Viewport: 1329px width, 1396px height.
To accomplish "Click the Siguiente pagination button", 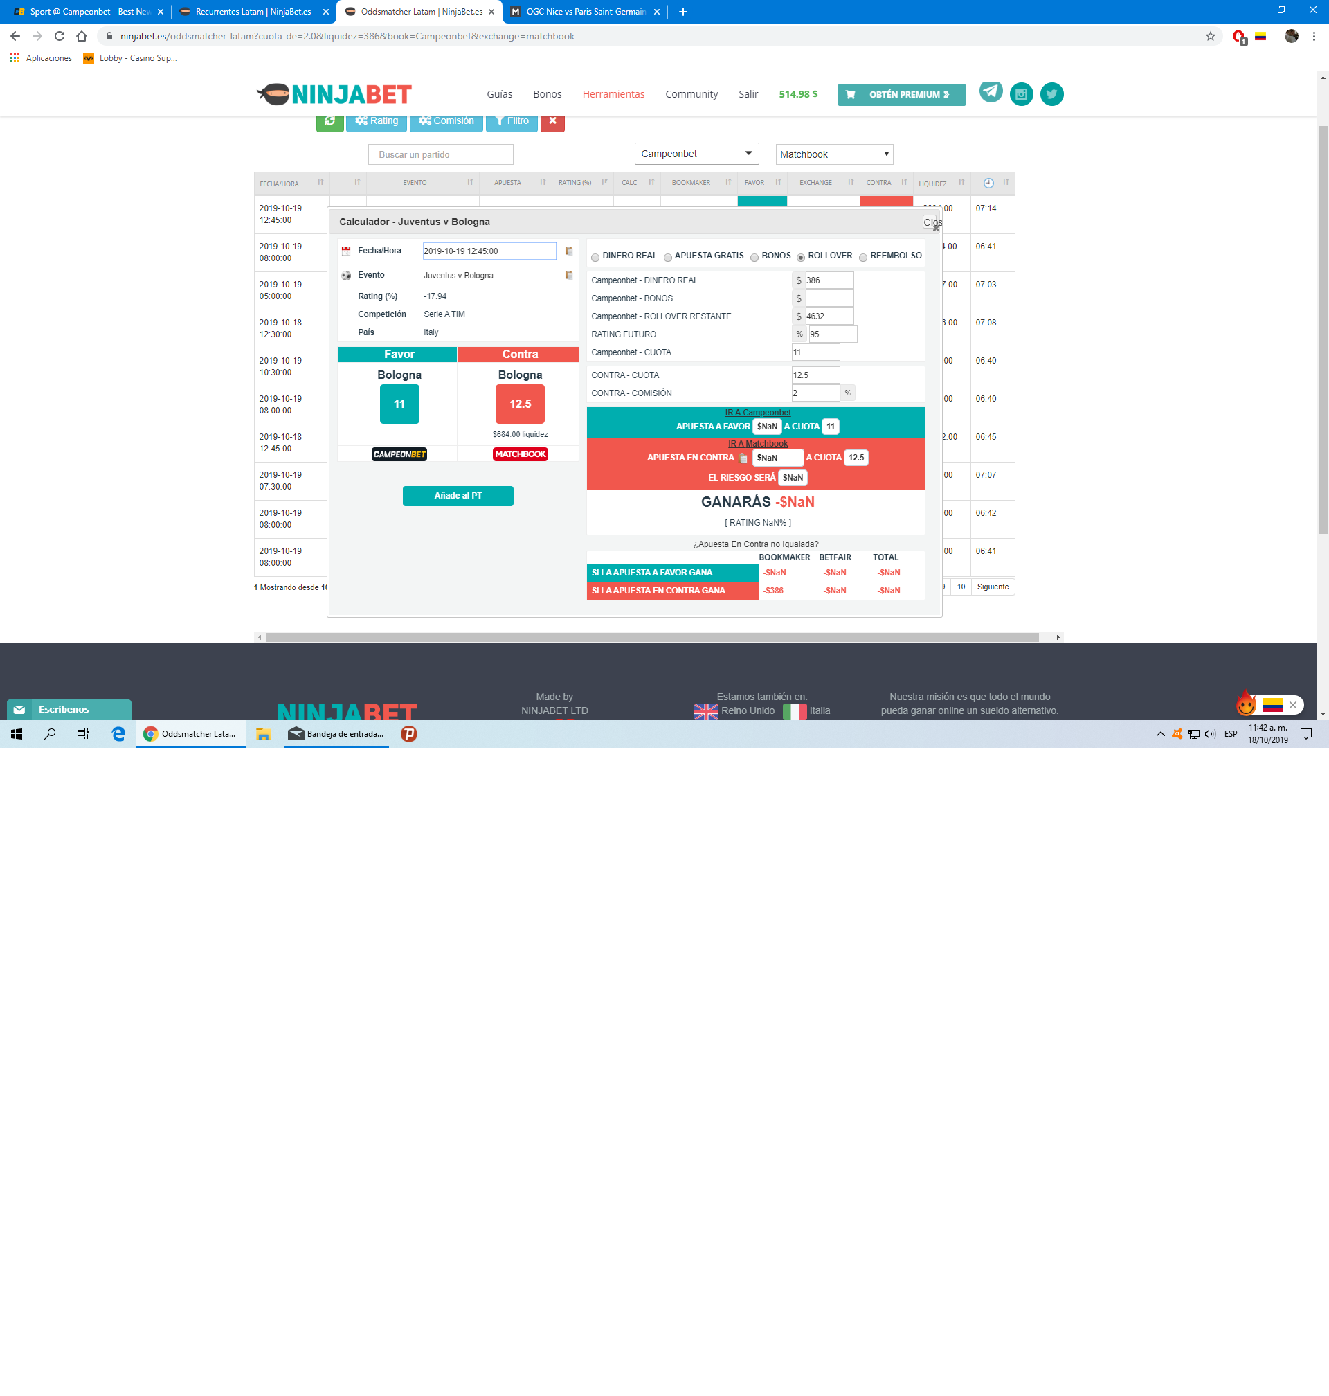I will click(x=993, y=587).
